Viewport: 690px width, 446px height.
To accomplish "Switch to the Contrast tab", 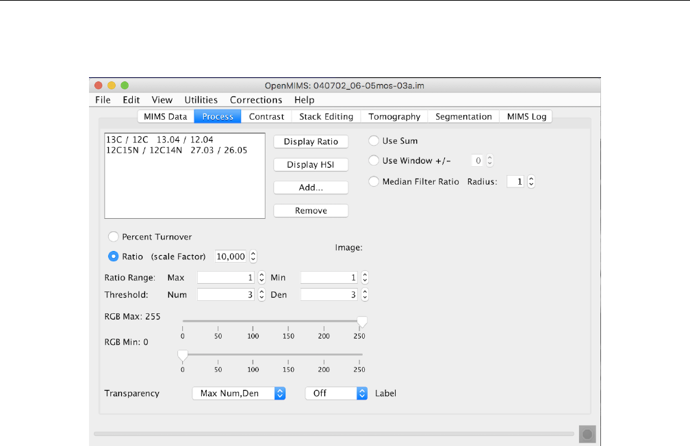I will pyautogui.click(x=266, y=117).
